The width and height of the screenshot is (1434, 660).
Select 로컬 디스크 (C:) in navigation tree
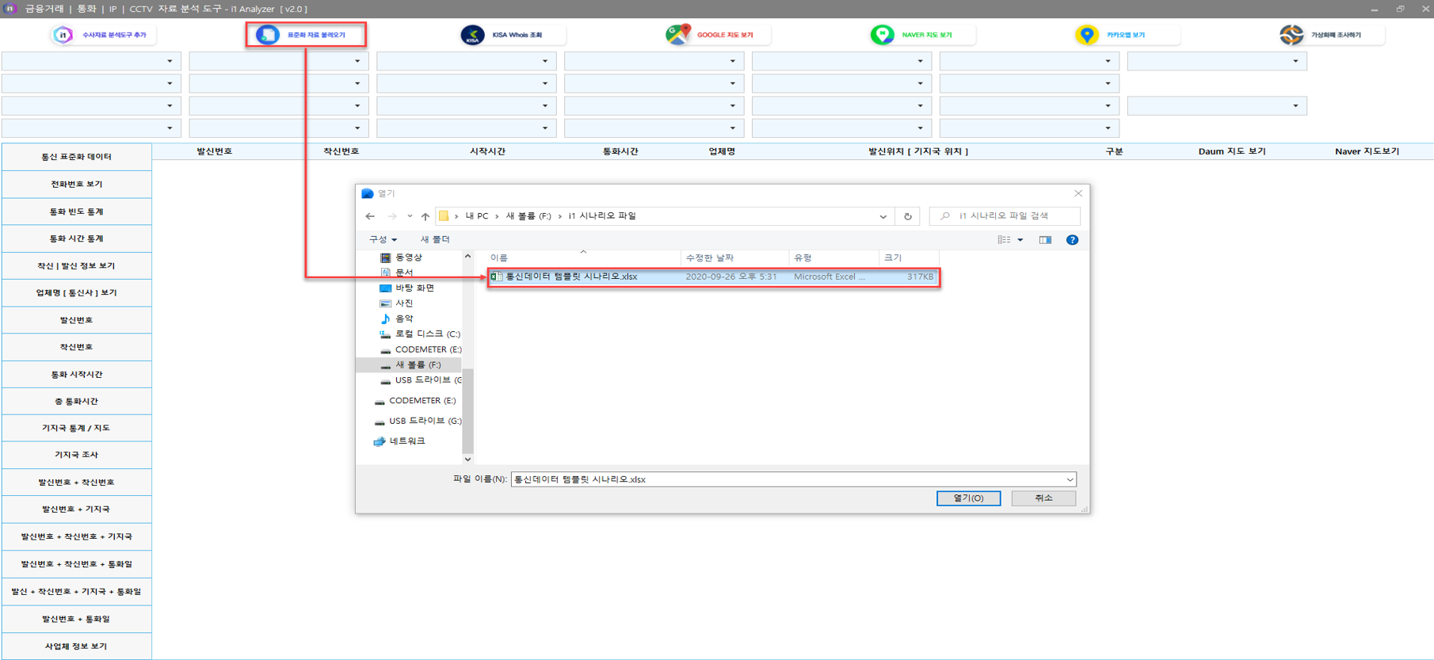(x=427, y=334)
